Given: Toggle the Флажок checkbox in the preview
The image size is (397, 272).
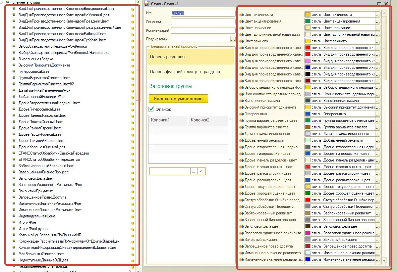Looking at the screenshot, I should pos(151,109).
